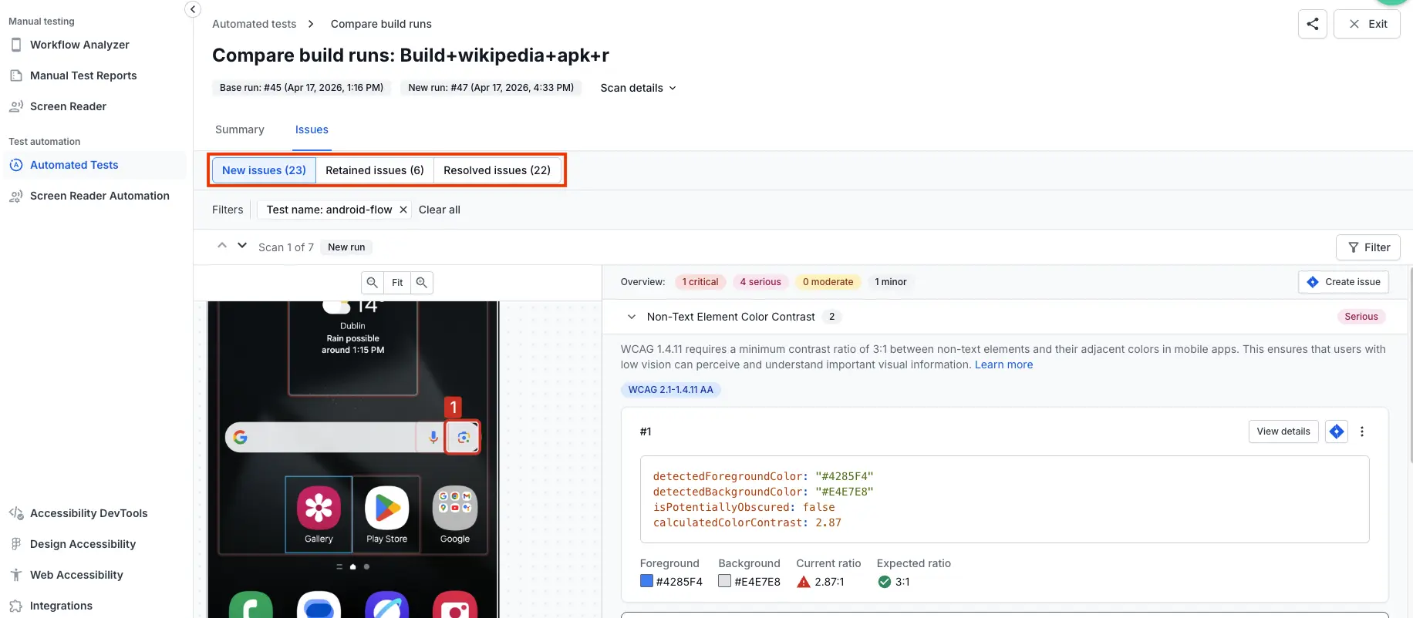Open Manual Test Reports
This screenshot has width=1413, height=618.
click(83, 76)
